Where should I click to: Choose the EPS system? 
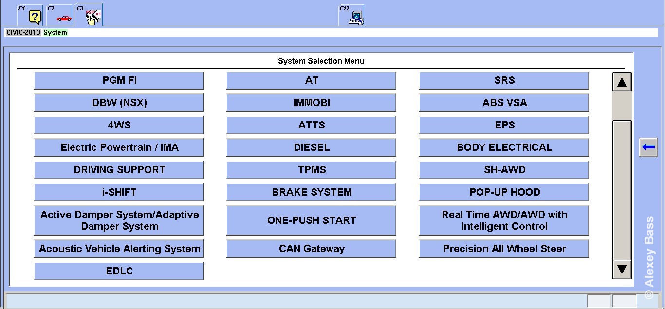point(504,126)
